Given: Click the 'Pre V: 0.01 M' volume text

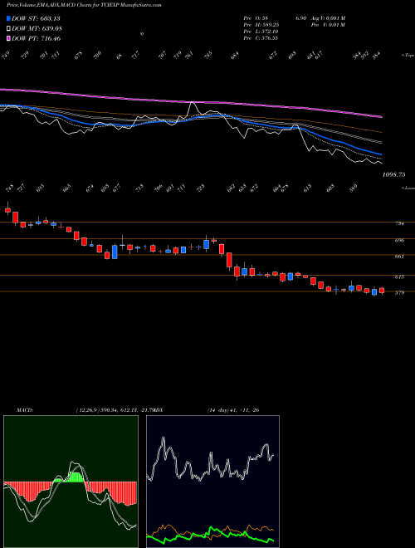Looking at the screenshot, I should [328, 25].
